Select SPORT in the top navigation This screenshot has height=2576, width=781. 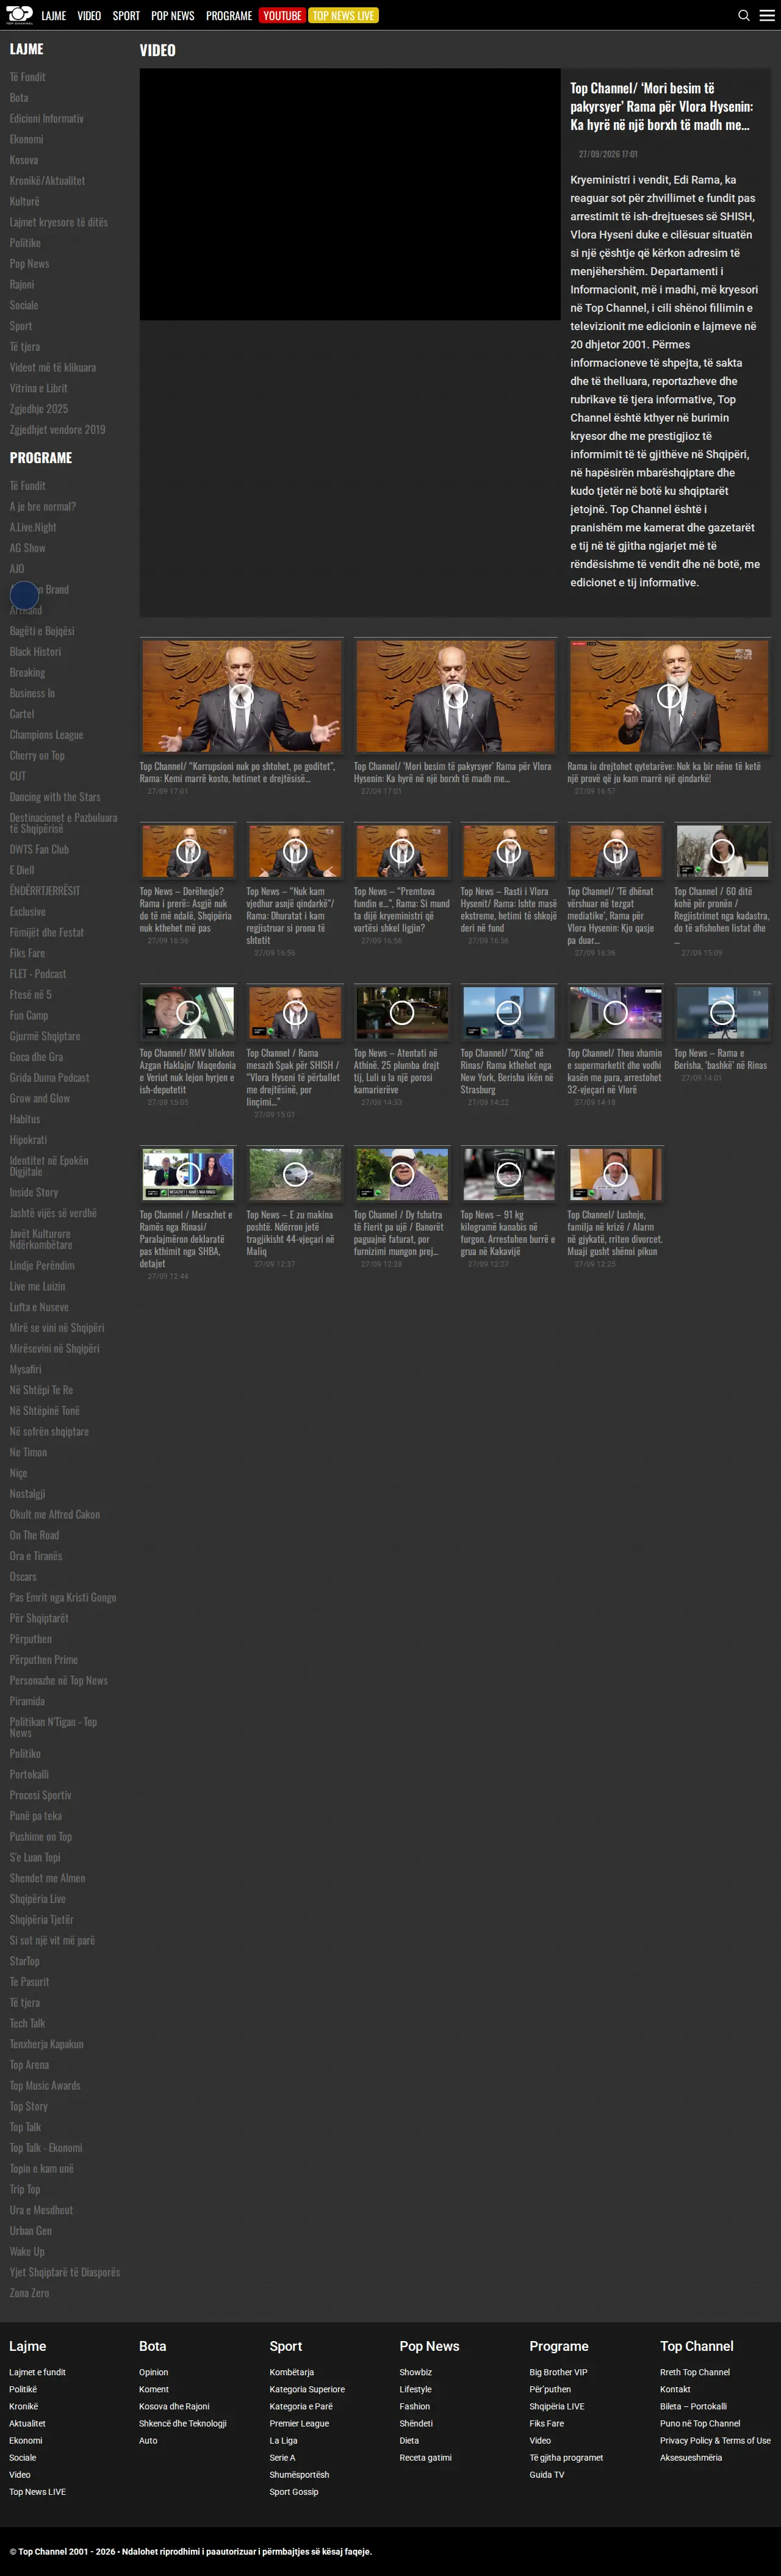126,15
